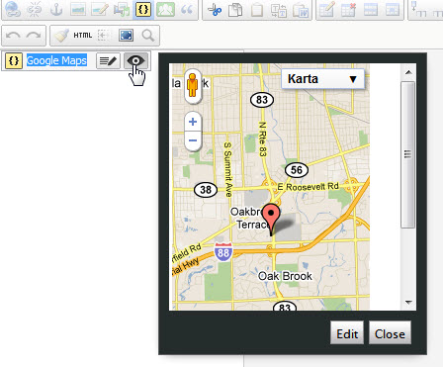Insert a hyperlink with the globe link icon
443x367 pixels.
click(13, 10)
